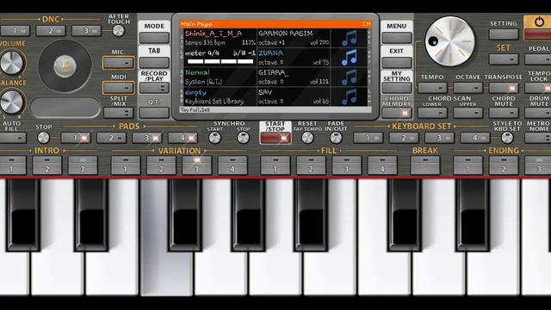
Task: Toggle the MIC. button
Action: (x=119, y=63)
